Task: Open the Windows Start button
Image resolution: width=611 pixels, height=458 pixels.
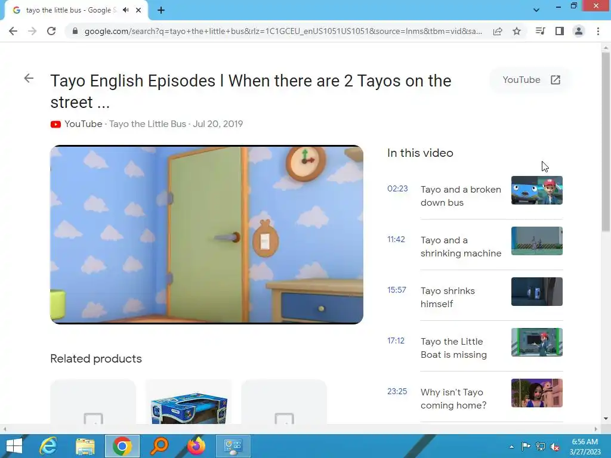Action: (14, 446)
